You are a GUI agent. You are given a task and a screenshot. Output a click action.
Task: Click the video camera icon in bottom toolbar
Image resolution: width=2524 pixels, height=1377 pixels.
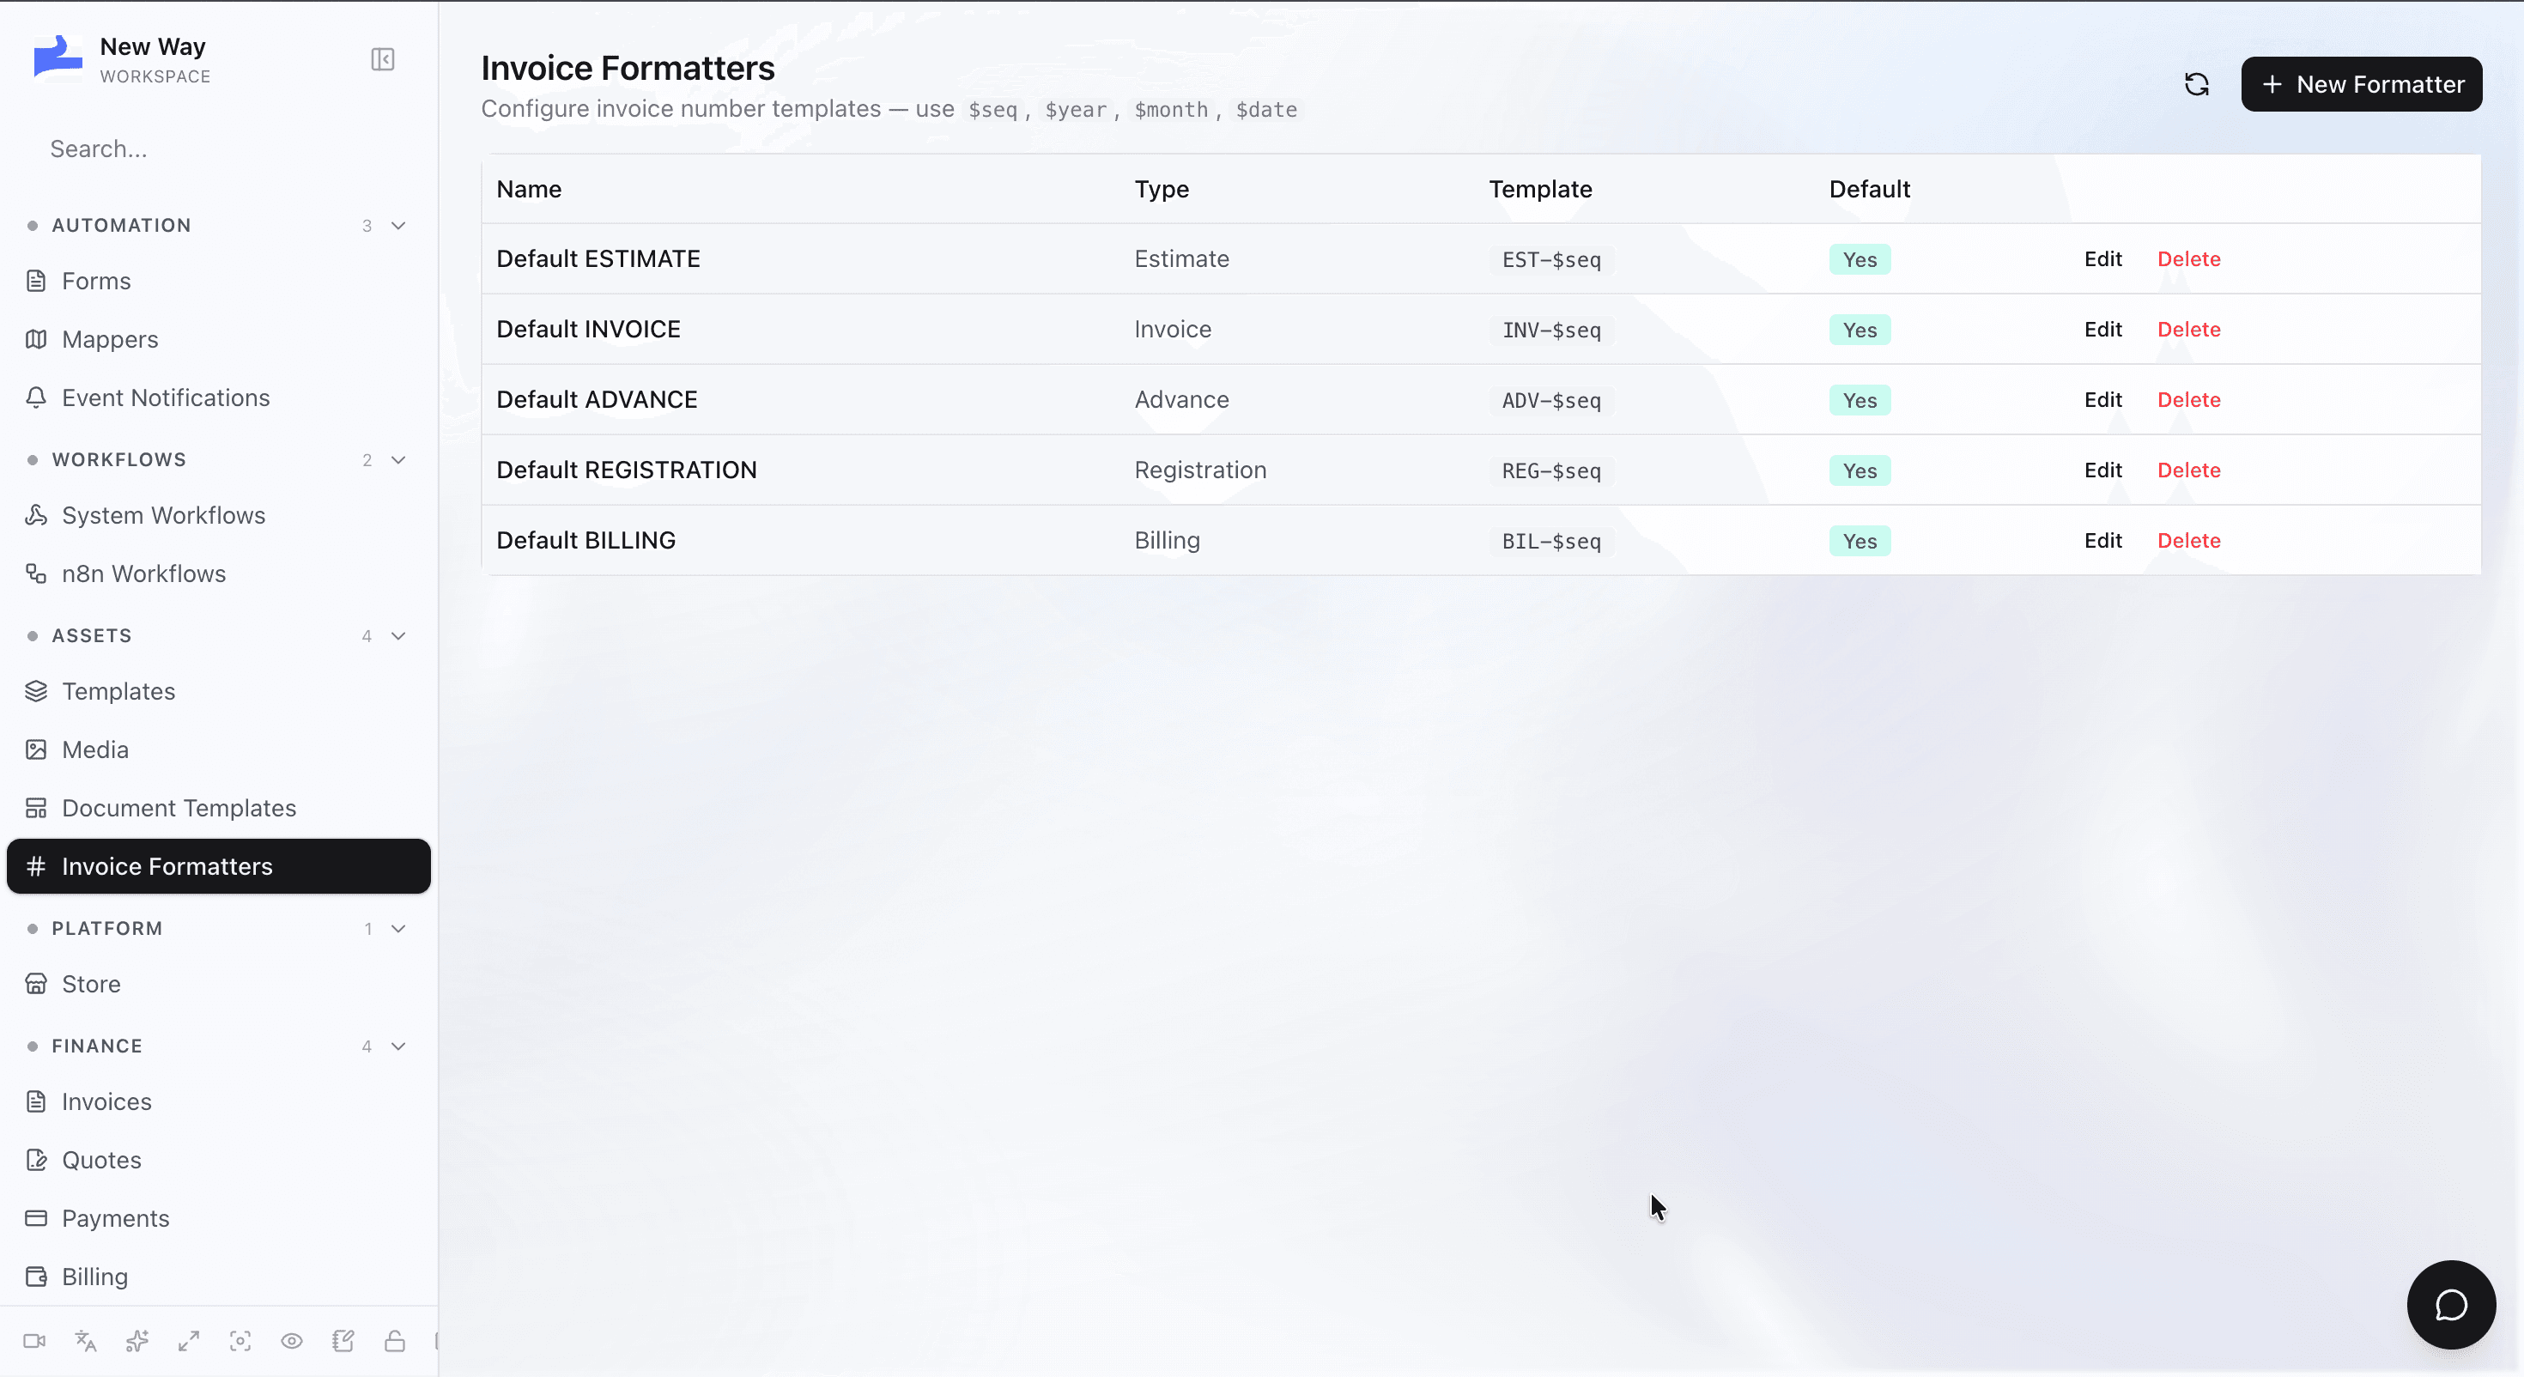(x=34, y=1341)
